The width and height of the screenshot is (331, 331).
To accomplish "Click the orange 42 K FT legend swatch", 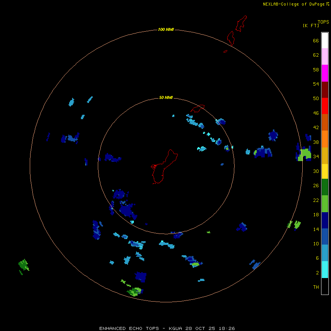I will click(x=325, y=139).
